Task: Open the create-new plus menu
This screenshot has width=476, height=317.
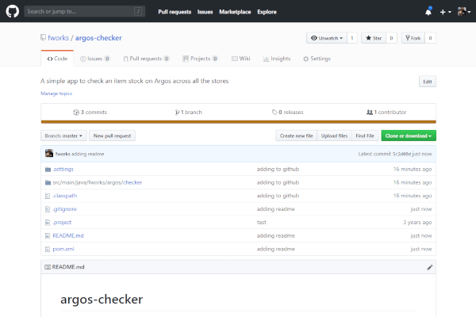Action: click(x=445, y=12)
